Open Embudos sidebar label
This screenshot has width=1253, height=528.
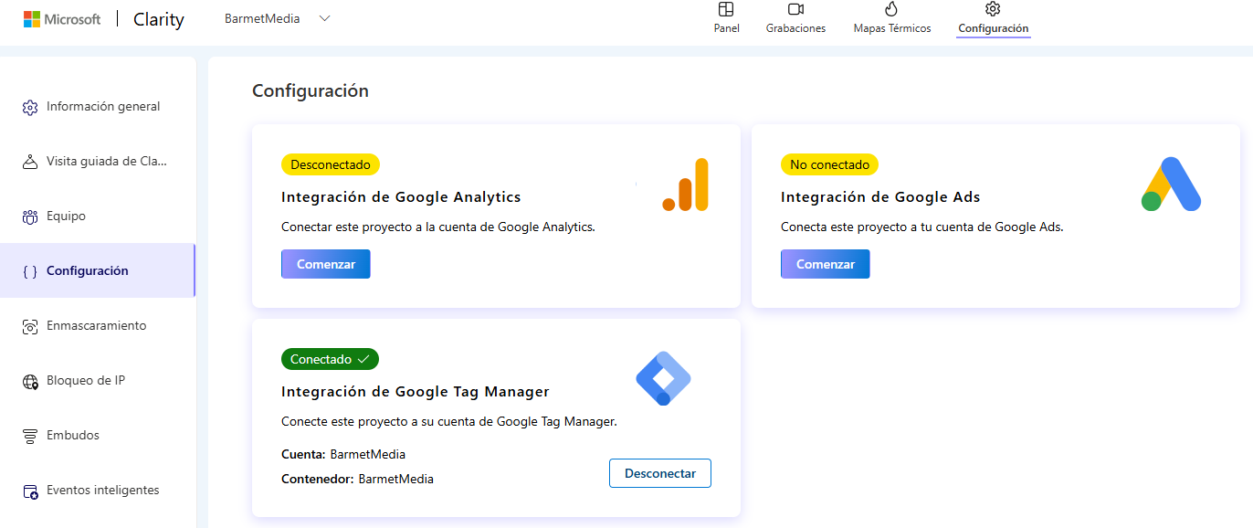[73, 436]
